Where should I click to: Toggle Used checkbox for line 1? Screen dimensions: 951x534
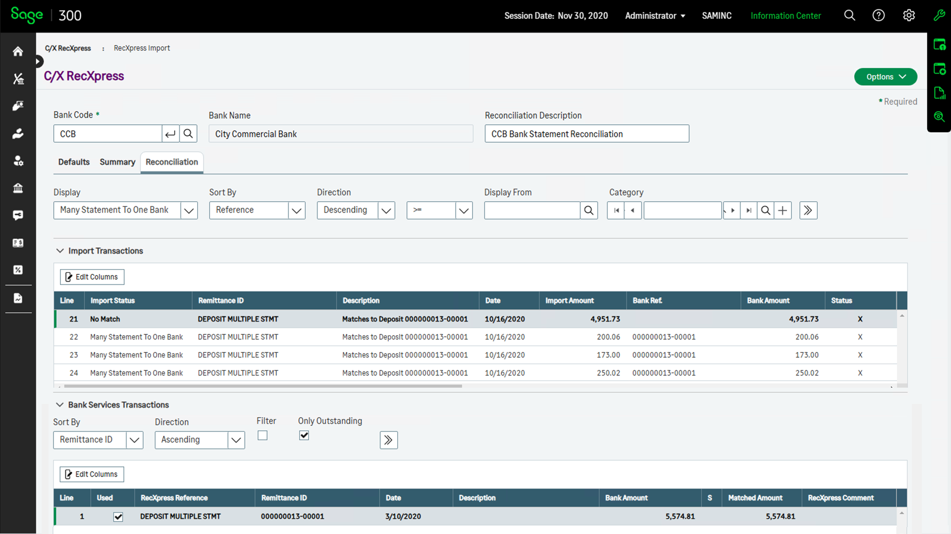point(118,517)
